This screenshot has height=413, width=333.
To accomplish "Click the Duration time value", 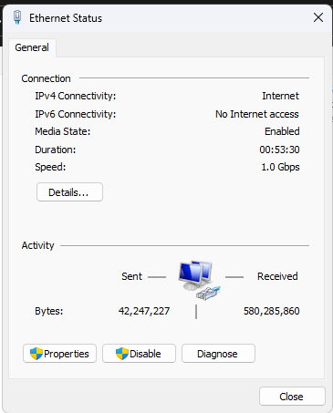I will pos(279,150).
